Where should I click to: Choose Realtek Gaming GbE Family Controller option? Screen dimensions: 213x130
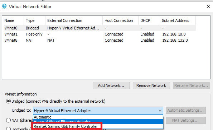98,126
